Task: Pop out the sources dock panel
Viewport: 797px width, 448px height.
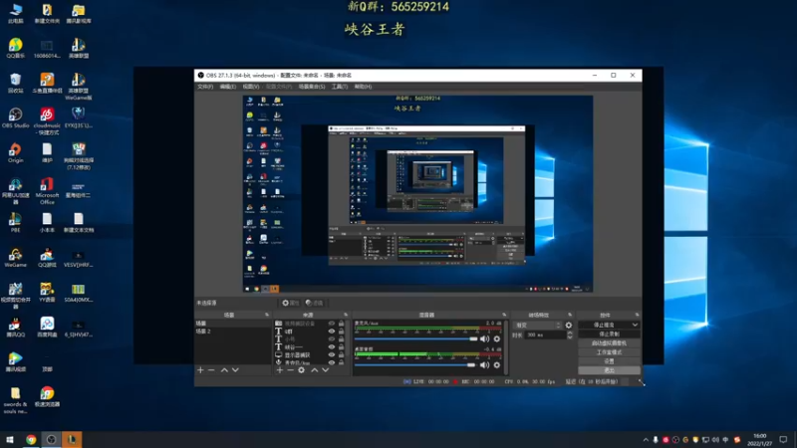Action: click(x=346, y=315)
